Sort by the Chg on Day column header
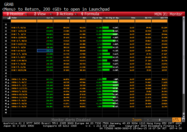Viewport: 187px width, 132px height. coord(94,18)
